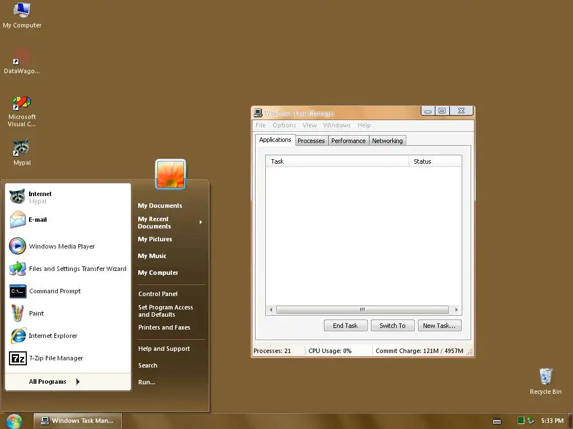Open Task Manager View menu
Viewport: 573px width, 429px height.
(x=309, y=125)
